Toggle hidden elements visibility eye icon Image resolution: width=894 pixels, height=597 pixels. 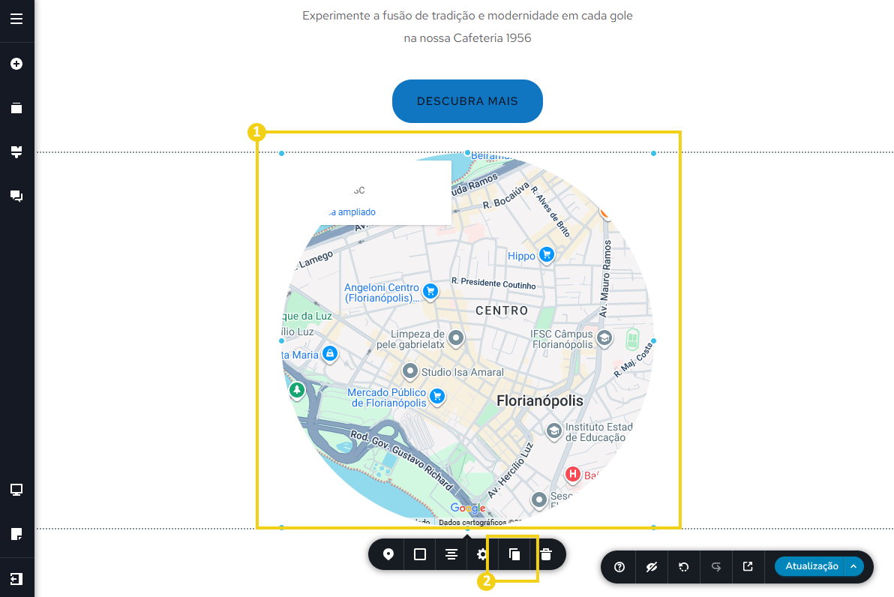point(652,567)
